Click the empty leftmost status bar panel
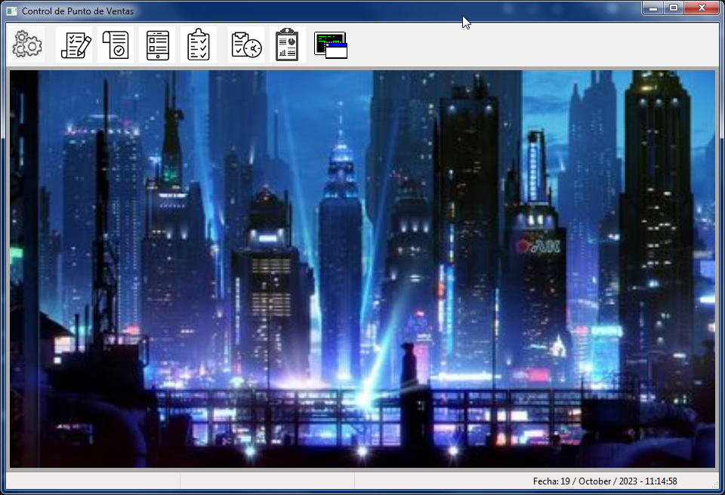 point(93,481)
